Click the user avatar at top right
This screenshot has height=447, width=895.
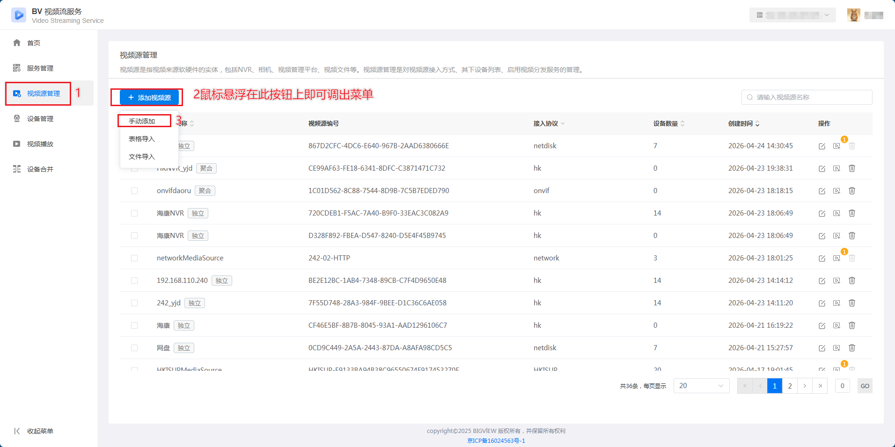[854, 15]
